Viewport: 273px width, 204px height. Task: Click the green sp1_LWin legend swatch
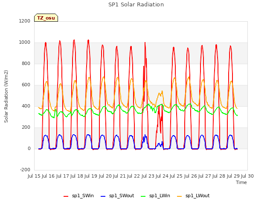click(x=143, y=196)
